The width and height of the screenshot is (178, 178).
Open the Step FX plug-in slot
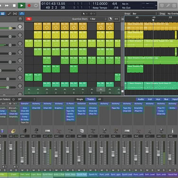[70, 120]
